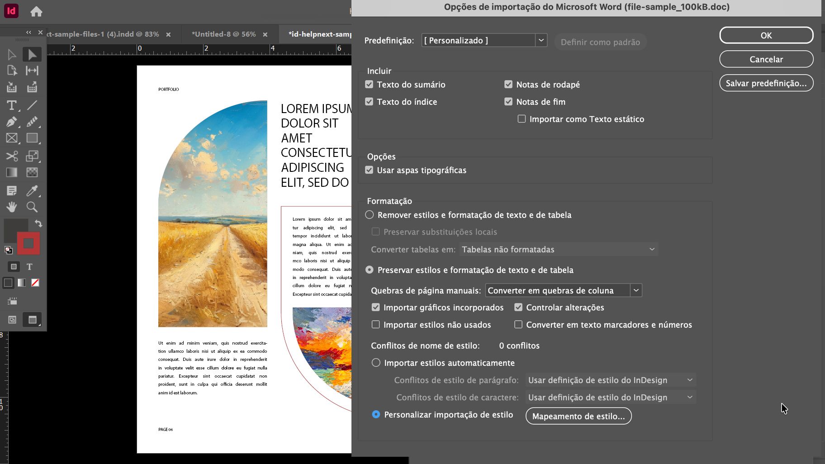Select the Direct Selection tool
Viewport: 825px width, 464px height.
tap(32, 54)
